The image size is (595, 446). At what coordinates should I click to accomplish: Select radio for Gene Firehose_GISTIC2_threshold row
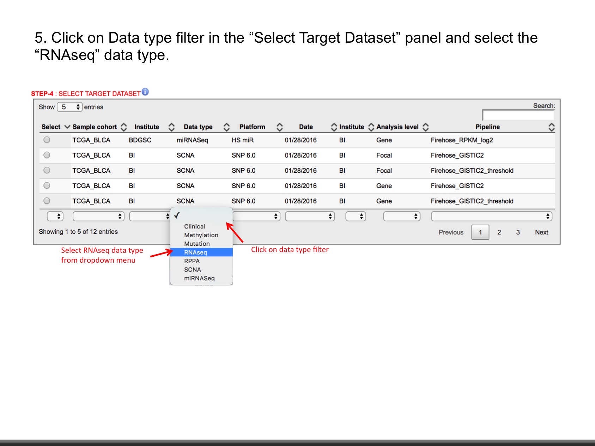tap(47, 201)
